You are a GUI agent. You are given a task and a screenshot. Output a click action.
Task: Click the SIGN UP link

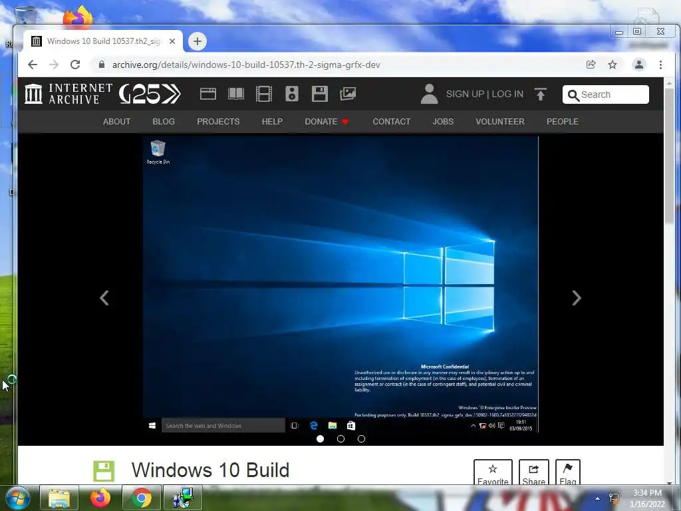point(465,94)
